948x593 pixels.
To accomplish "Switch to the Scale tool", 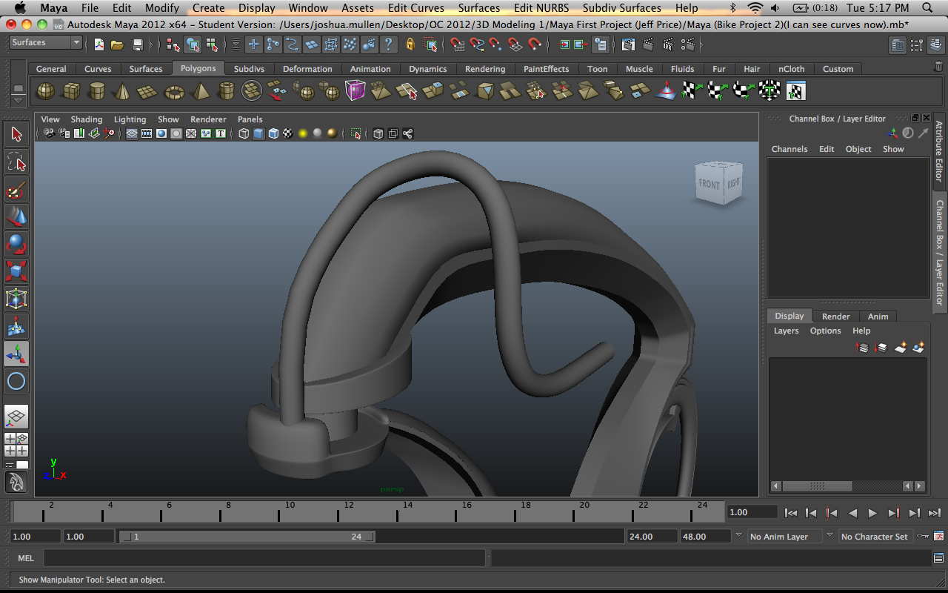I will click(16, 271).
